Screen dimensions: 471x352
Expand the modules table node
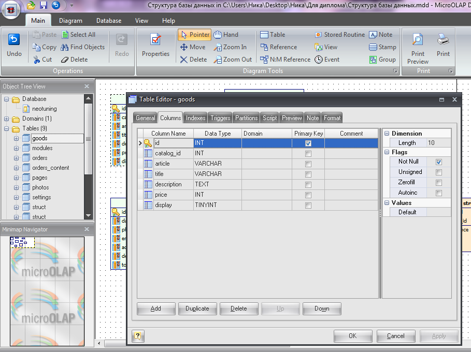click(x=16, y=148)
